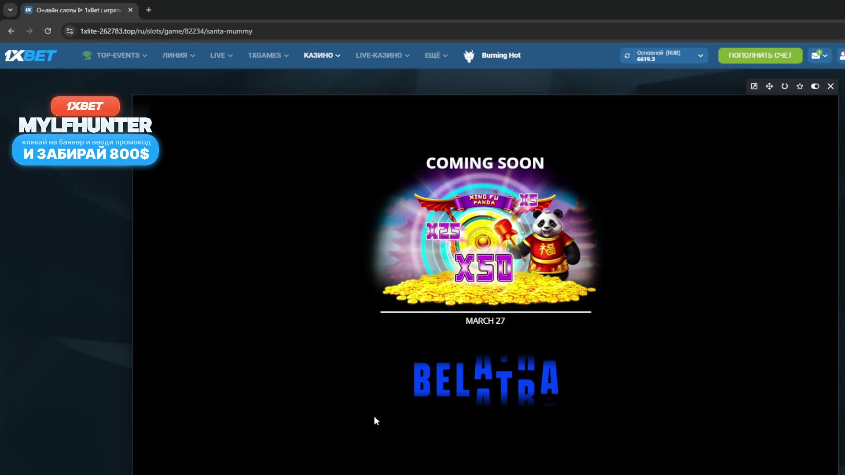Click the 6619.3 balance value

coord(646,59)
